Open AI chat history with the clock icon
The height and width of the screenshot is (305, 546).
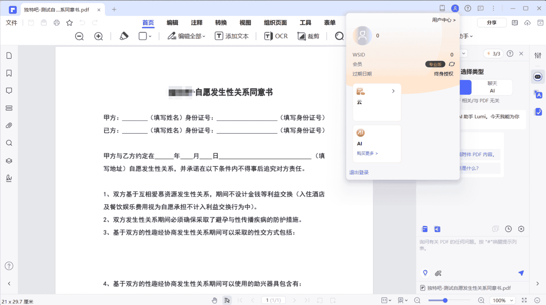(x=508, y=229)
